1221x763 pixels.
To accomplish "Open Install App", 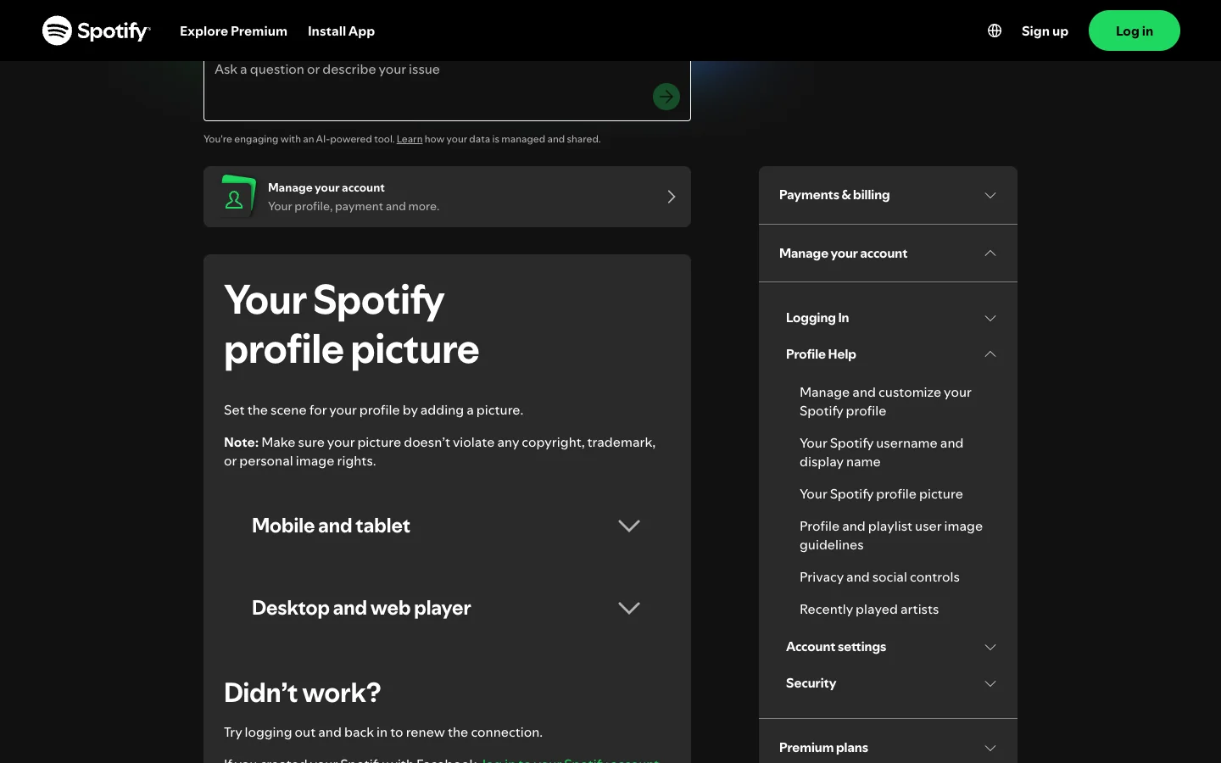I will click(341, 31).
